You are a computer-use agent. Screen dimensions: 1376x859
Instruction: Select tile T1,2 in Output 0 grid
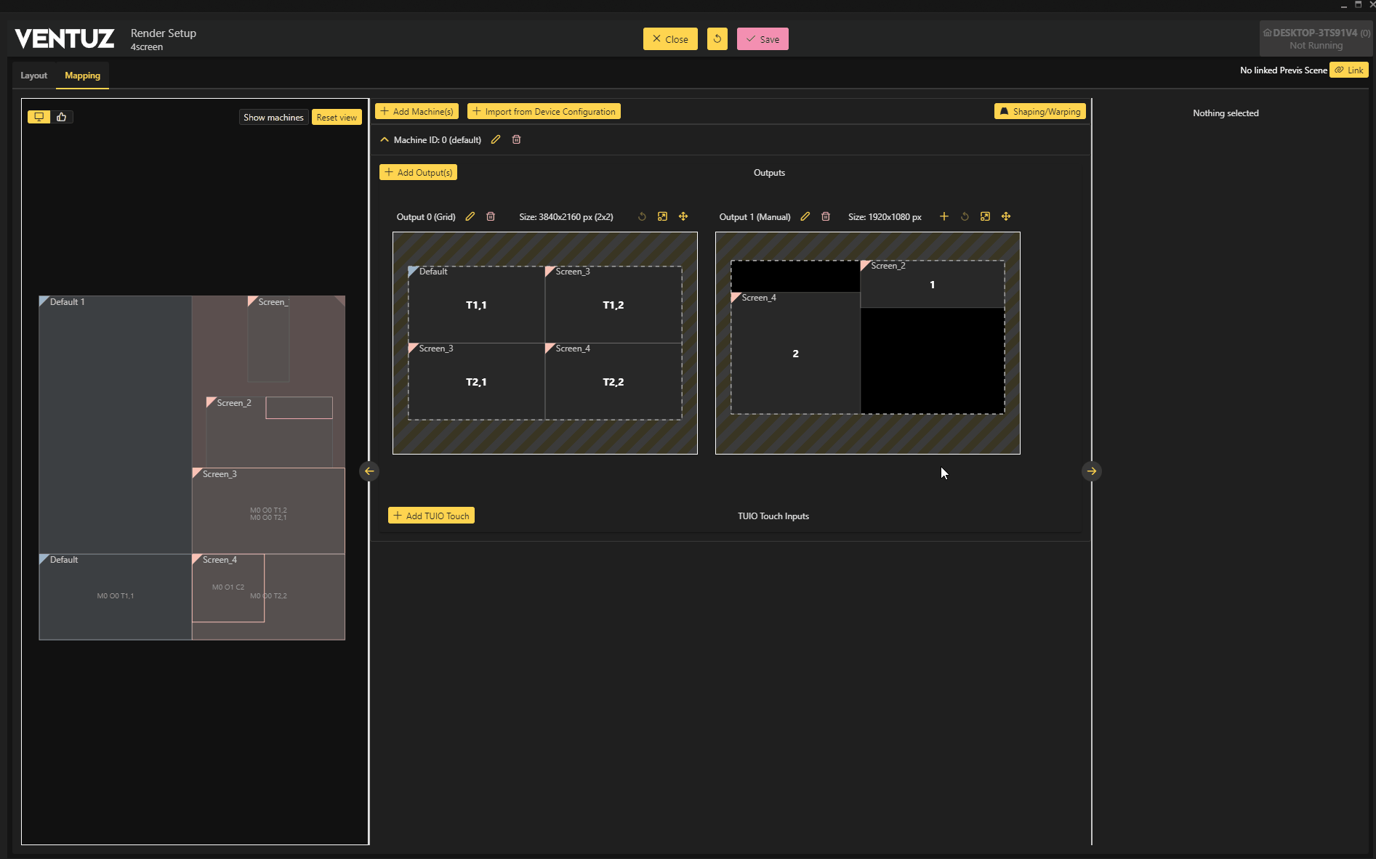613,305
